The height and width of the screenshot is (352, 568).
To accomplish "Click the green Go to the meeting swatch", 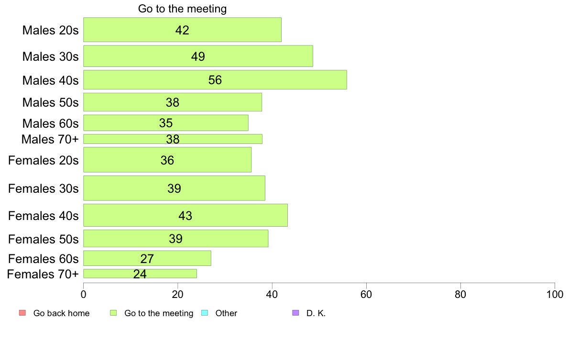I will point(113,313).
